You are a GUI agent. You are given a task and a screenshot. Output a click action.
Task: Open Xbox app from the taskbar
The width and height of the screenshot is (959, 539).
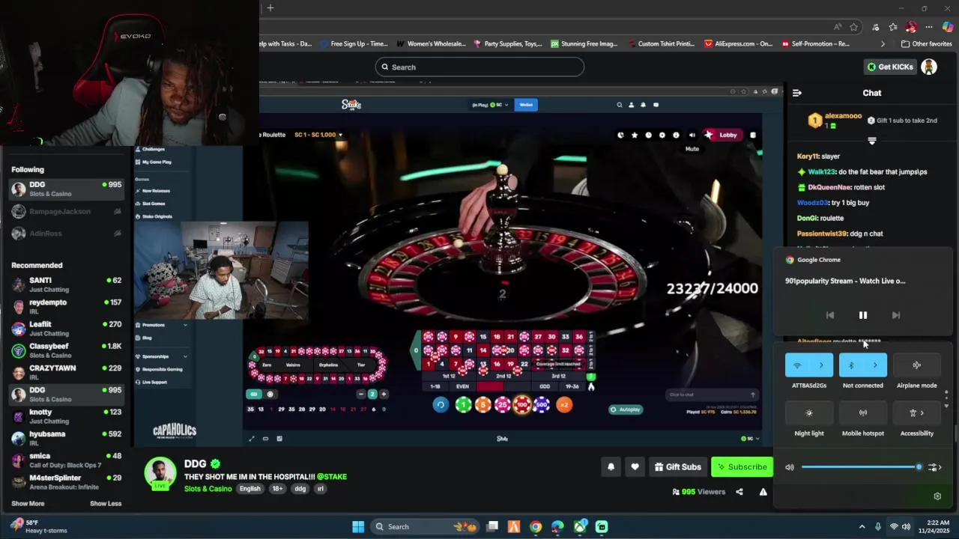coord(580,527)
